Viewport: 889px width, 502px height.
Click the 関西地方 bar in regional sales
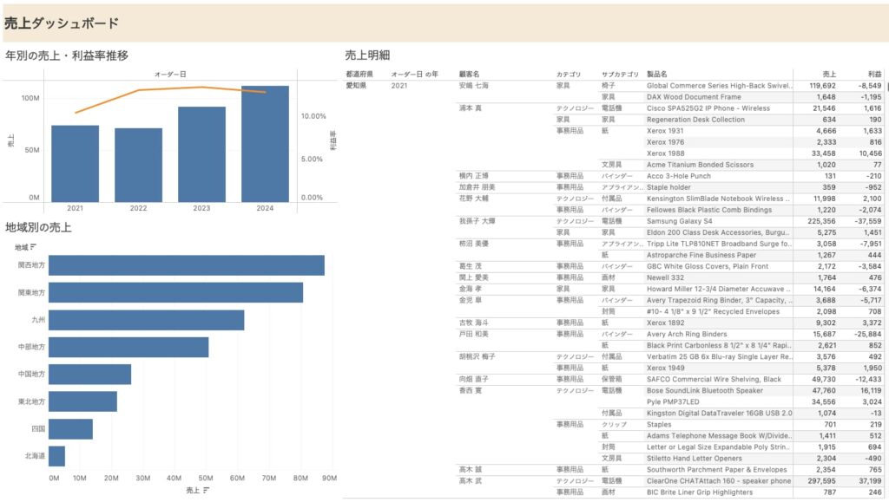coord(186,265)
